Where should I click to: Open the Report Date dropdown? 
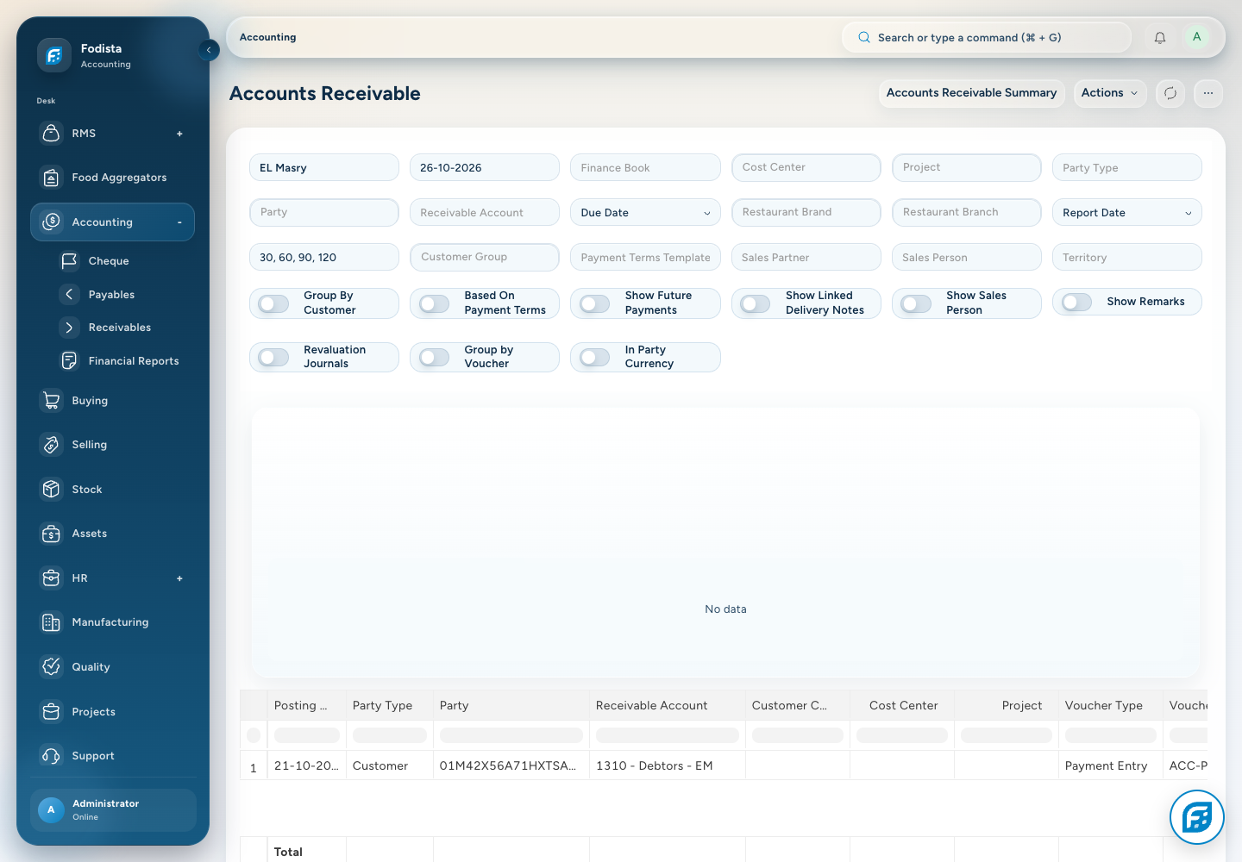(1127, 213)
